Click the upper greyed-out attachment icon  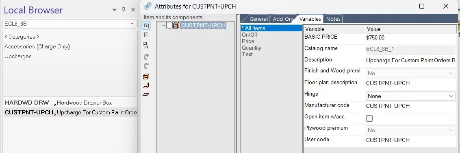(146, 57)
